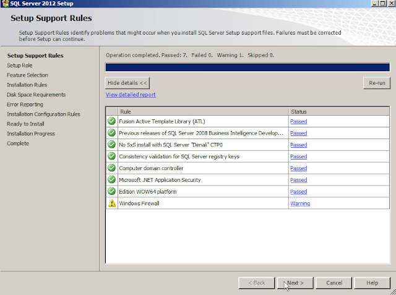Select Setup Role step in sidebar
Image resolution: width=396 pixels, height=295 pixels.
(x=20, y=66)
